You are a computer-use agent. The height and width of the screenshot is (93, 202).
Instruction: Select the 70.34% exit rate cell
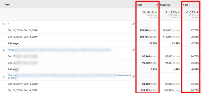(195, 37)
